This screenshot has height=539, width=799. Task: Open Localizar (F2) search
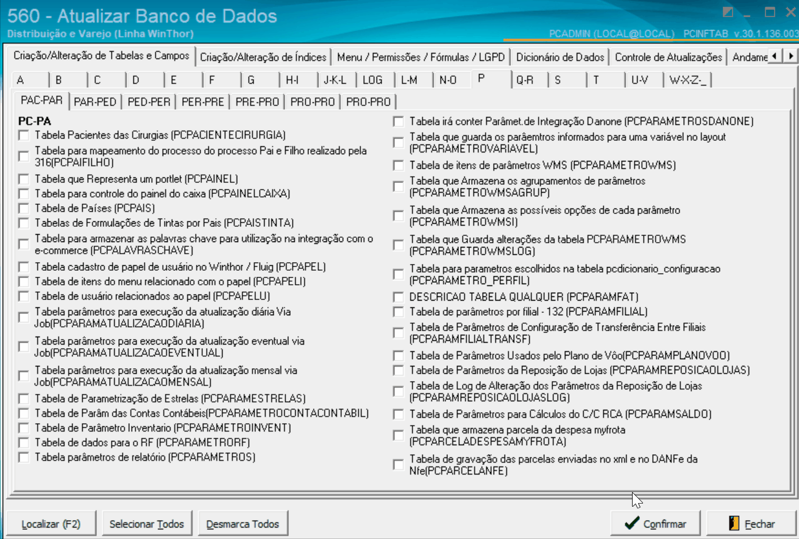(x=51, y=524)
